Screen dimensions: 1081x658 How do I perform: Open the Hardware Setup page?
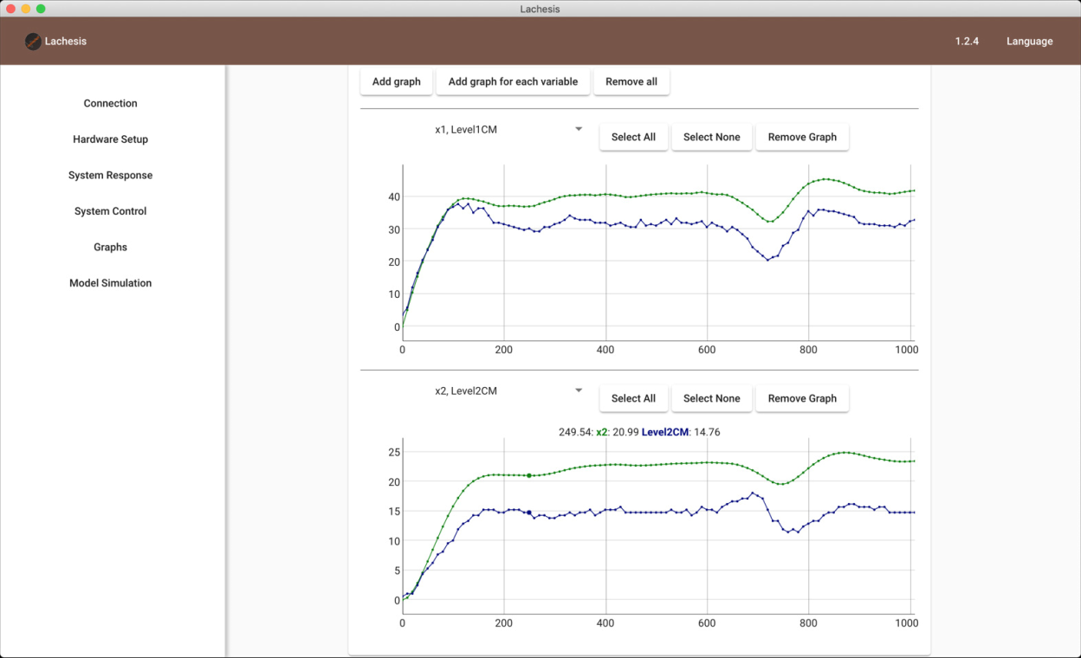(110, 139)
